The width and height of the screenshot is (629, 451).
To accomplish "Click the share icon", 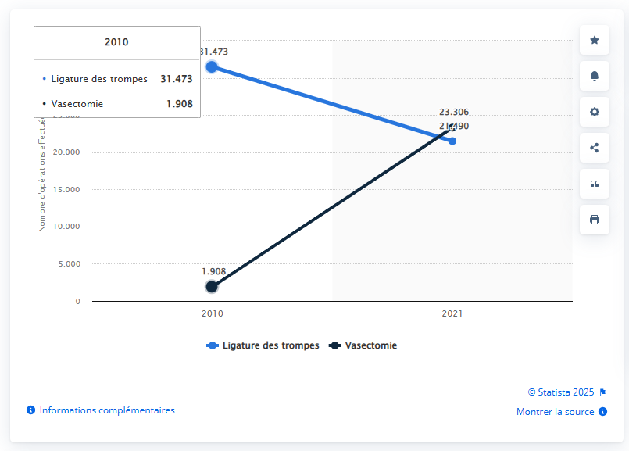I will coord(594,148).
